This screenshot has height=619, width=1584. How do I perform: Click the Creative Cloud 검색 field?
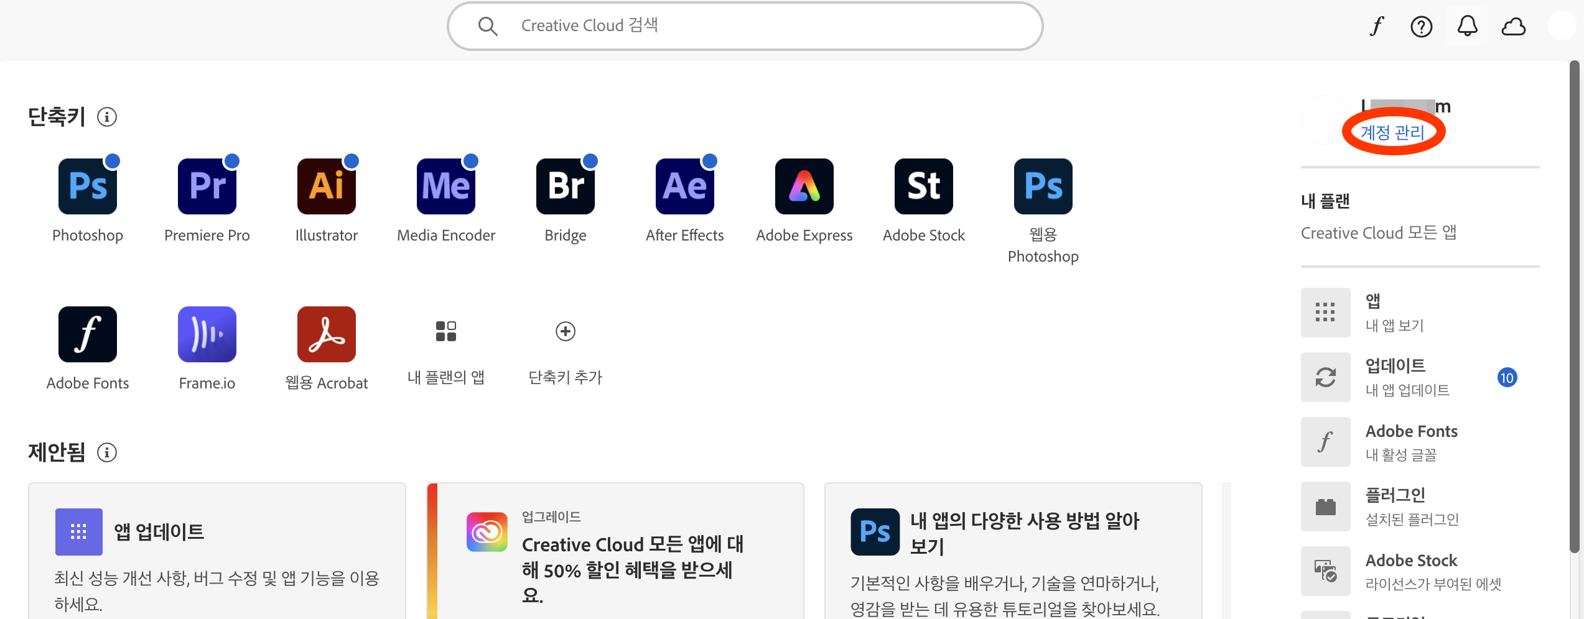pos(745,26)
